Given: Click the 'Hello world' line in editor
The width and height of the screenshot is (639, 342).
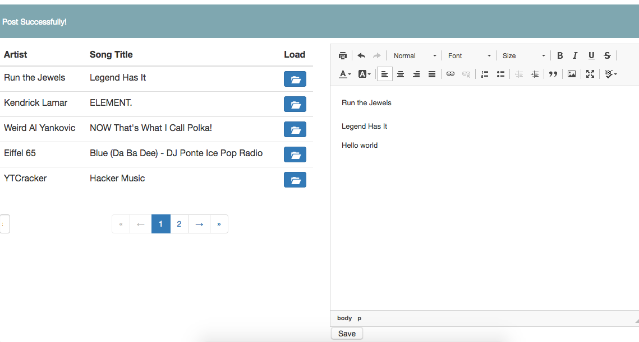Looking at the screenshot, I should [x=360, y=145].
